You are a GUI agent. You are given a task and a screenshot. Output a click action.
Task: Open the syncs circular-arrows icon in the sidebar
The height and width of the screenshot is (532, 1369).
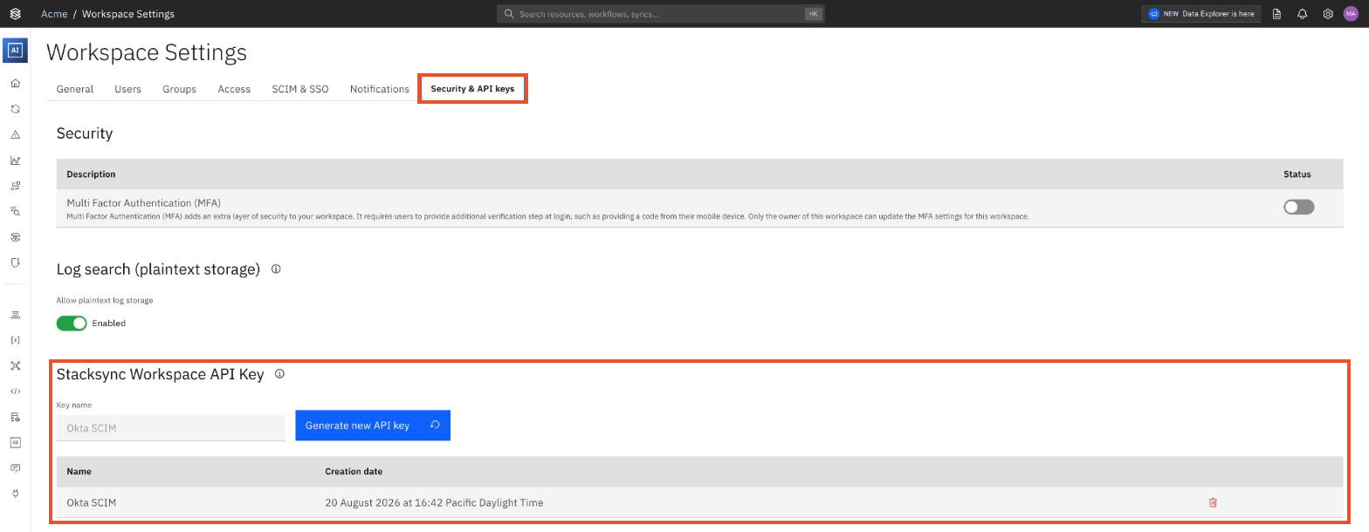[15, 109]
